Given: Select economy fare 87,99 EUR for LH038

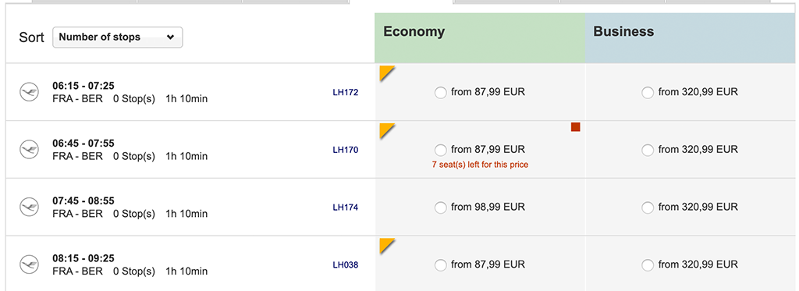Looking at the screenshot, I should [x=440, y=265].
